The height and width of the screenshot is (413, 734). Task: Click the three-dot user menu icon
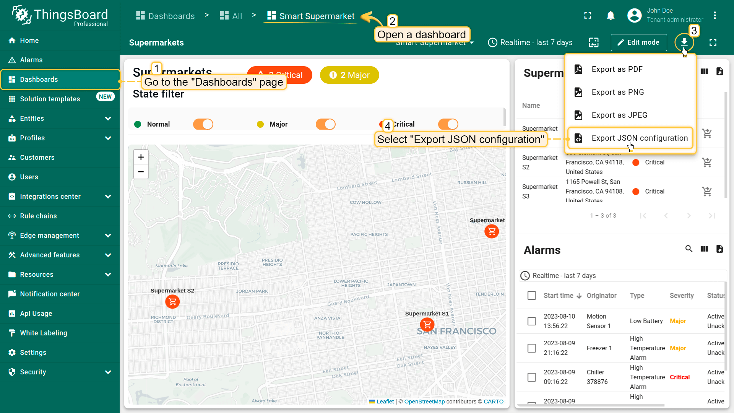tap(715, 16)
